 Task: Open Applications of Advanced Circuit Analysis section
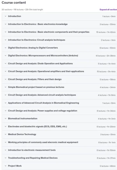(x=59, y=103)
